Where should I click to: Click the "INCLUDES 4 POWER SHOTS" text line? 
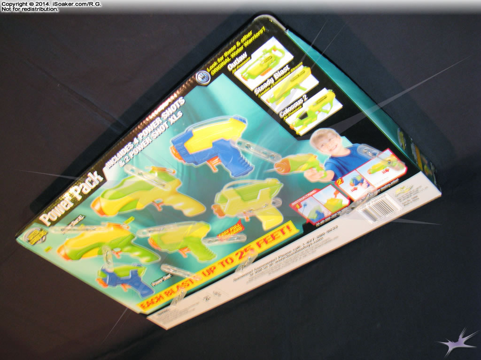[x=144, y=132]
